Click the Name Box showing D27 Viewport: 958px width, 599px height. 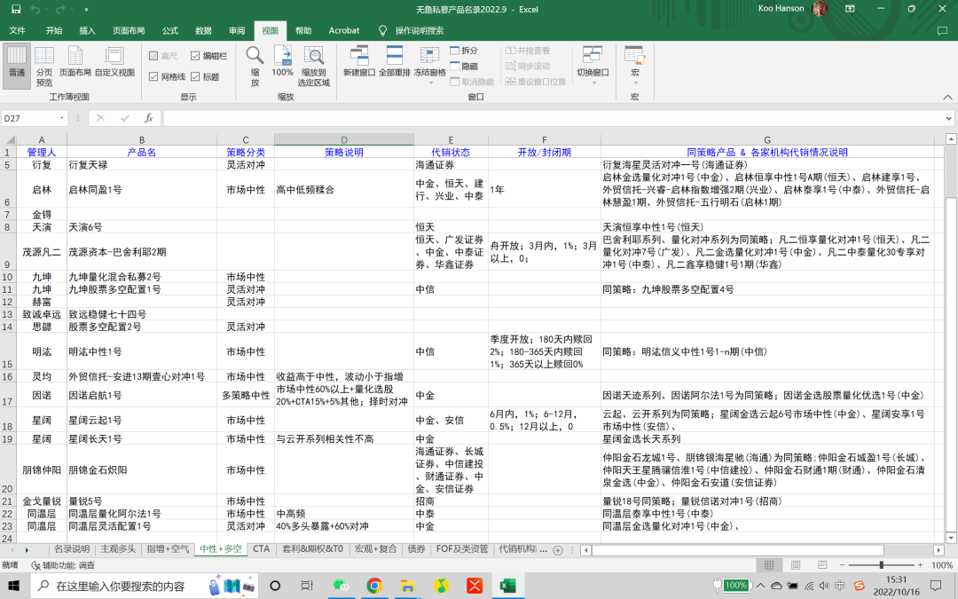[x=30, y=118]
